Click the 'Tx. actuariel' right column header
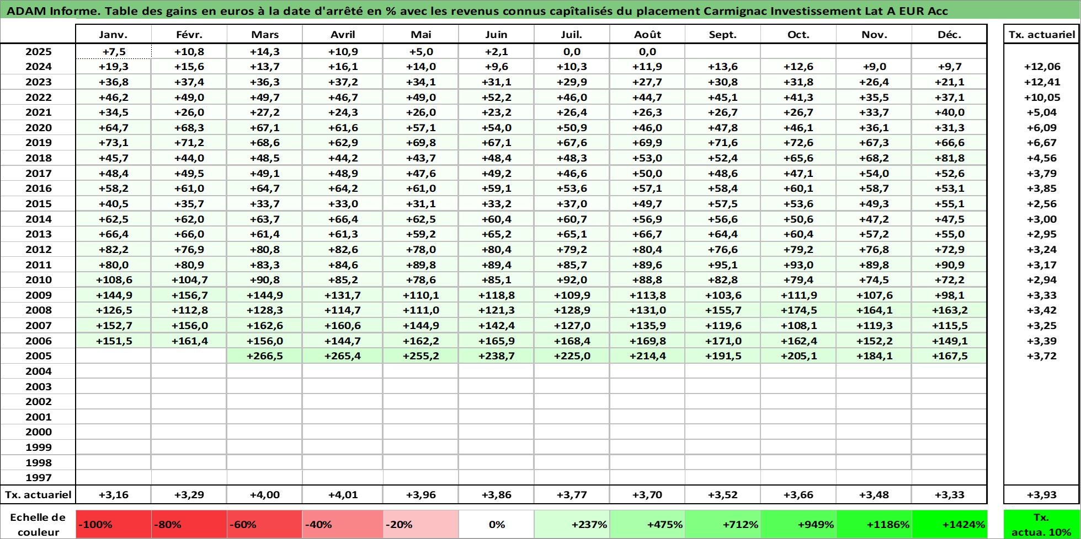Image resolution: width=1081 pixels, height=539 pixels. (1041, 34)
